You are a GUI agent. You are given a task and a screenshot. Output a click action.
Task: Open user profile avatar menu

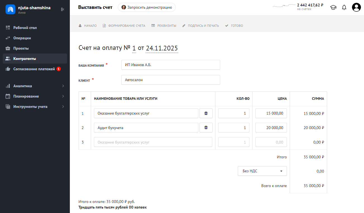coord(356,8)
